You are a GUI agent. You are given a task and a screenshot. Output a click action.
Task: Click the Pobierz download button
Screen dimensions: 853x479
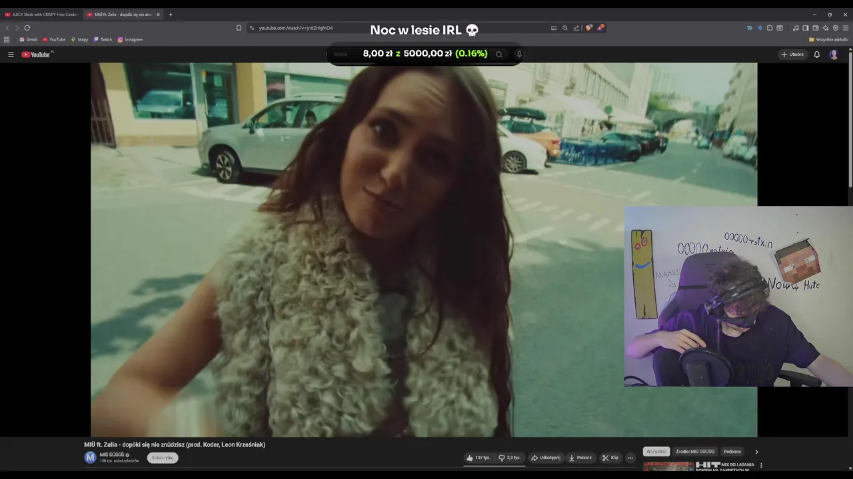(580, 458)
